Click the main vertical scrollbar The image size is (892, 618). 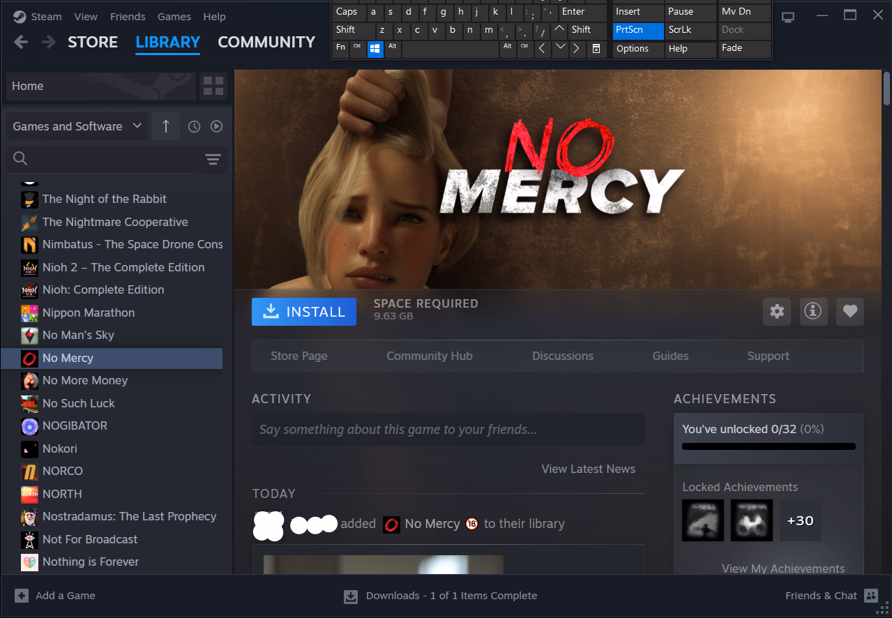coord(886,89)
